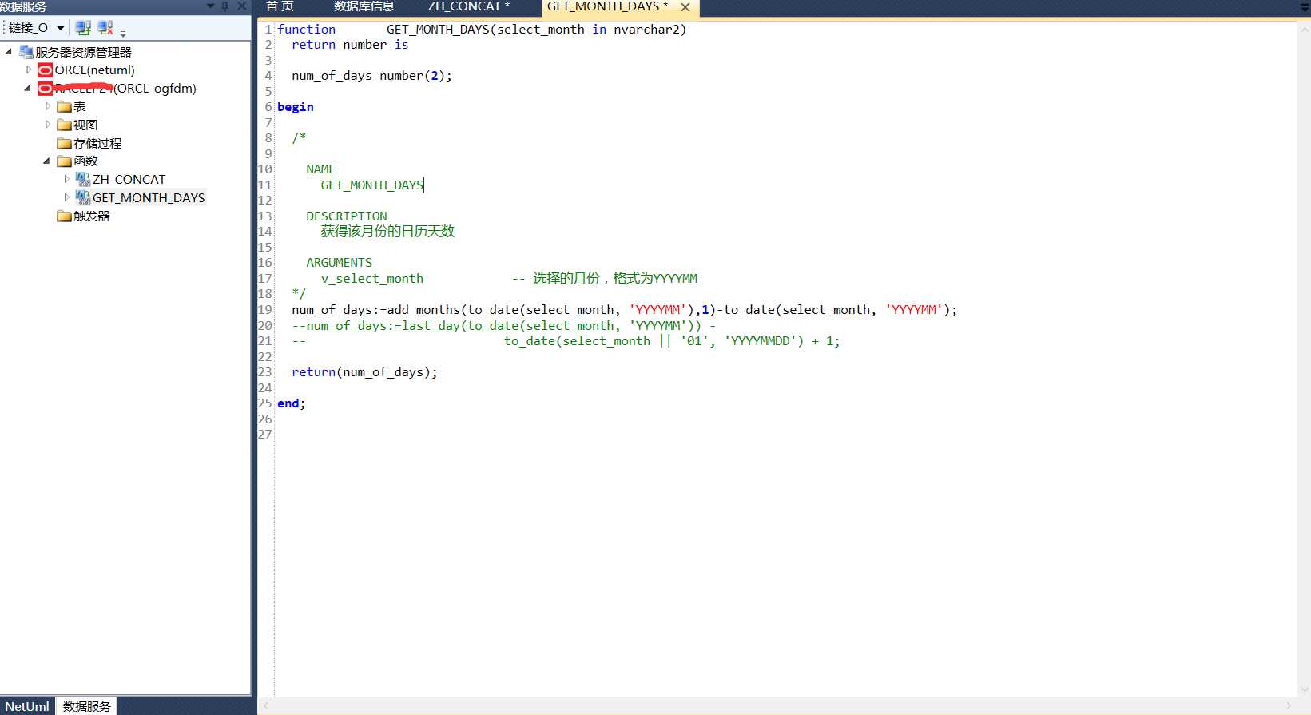Open the 链接_O dropdown menu

(x=61, y=28)
